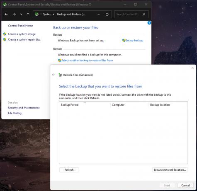
Task: Click the search magnifier icon
Action: [x=144, y=14]
